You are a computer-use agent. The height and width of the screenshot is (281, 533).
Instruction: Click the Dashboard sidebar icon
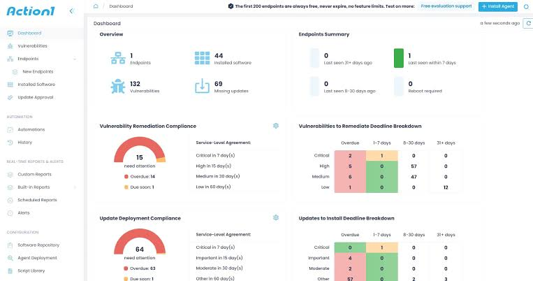point(10,34)
